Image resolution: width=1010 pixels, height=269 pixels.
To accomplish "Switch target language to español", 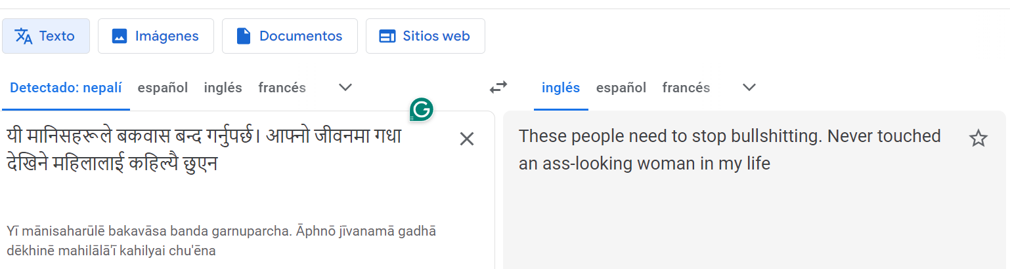I will click(x=621, y=88).
